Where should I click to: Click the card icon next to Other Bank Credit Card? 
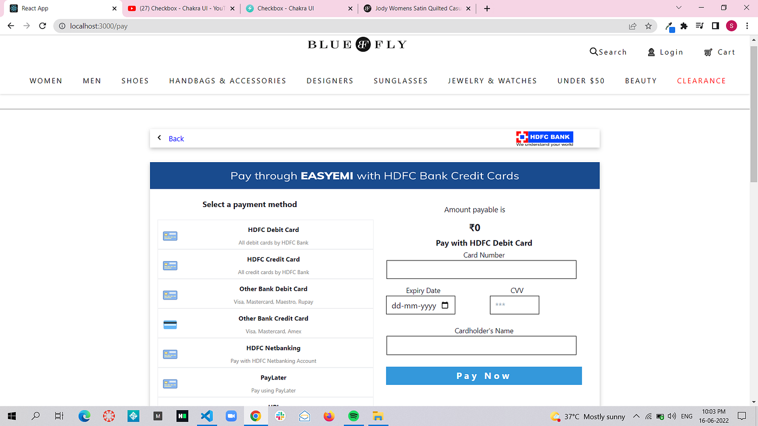[x=170, y=324]
